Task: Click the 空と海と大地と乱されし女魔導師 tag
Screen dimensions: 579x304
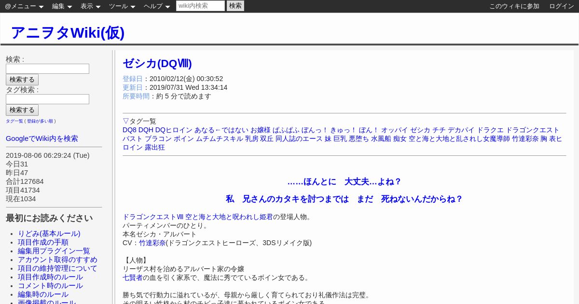Action: pos(459,138)
